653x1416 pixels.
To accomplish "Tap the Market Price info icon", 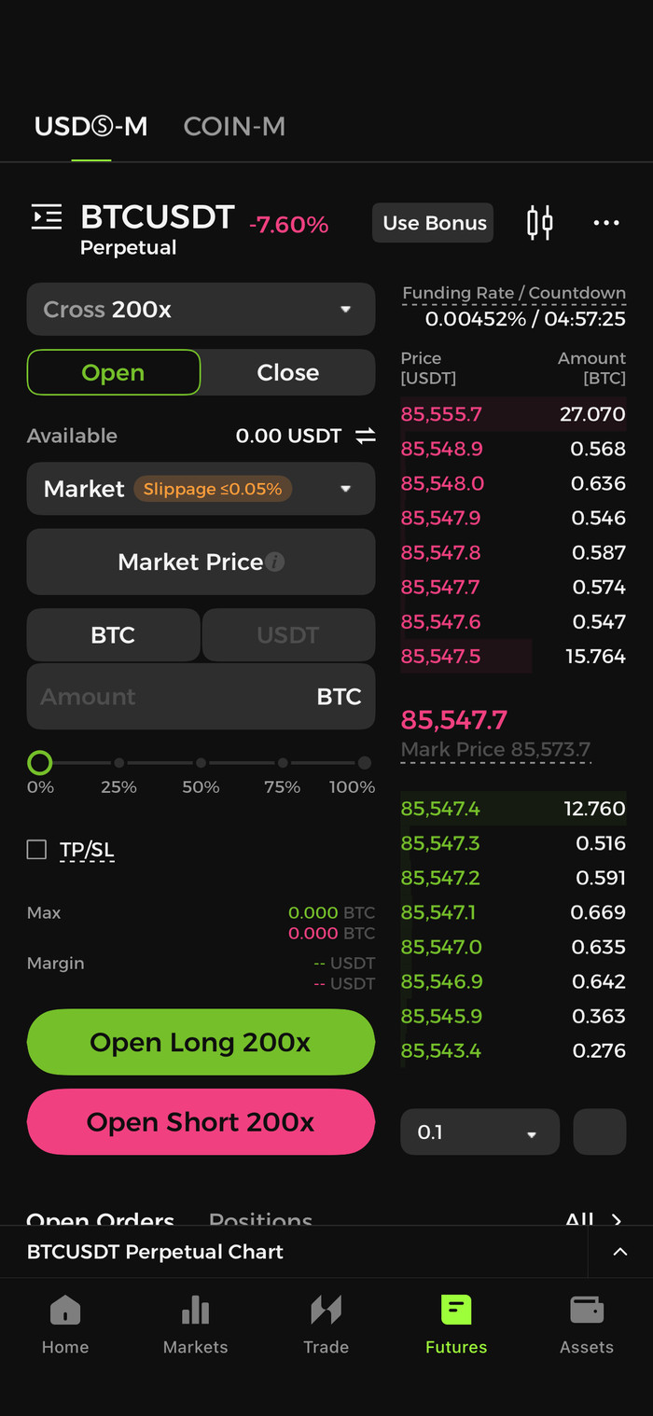I will pos(274,562).
